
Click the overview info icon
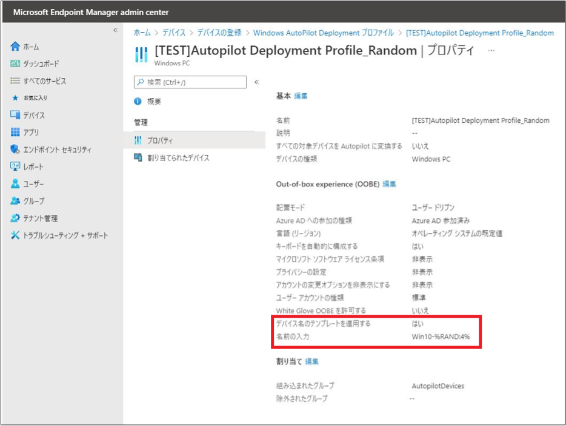(138, 101)
